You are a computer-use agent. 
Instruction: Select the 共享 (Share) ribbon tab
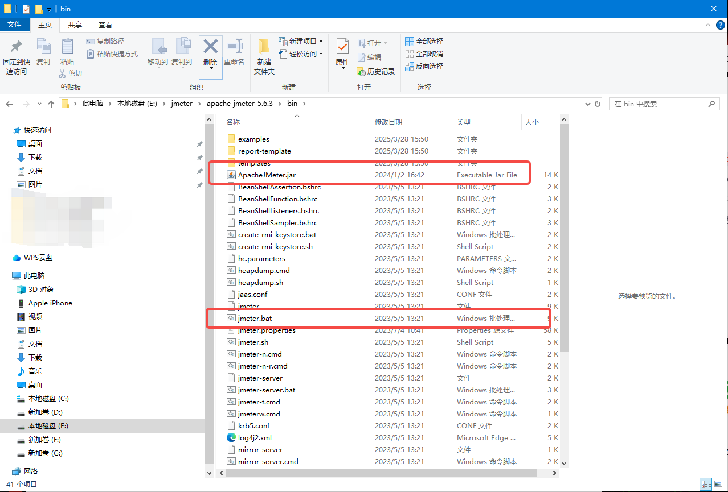click(75, 25)
